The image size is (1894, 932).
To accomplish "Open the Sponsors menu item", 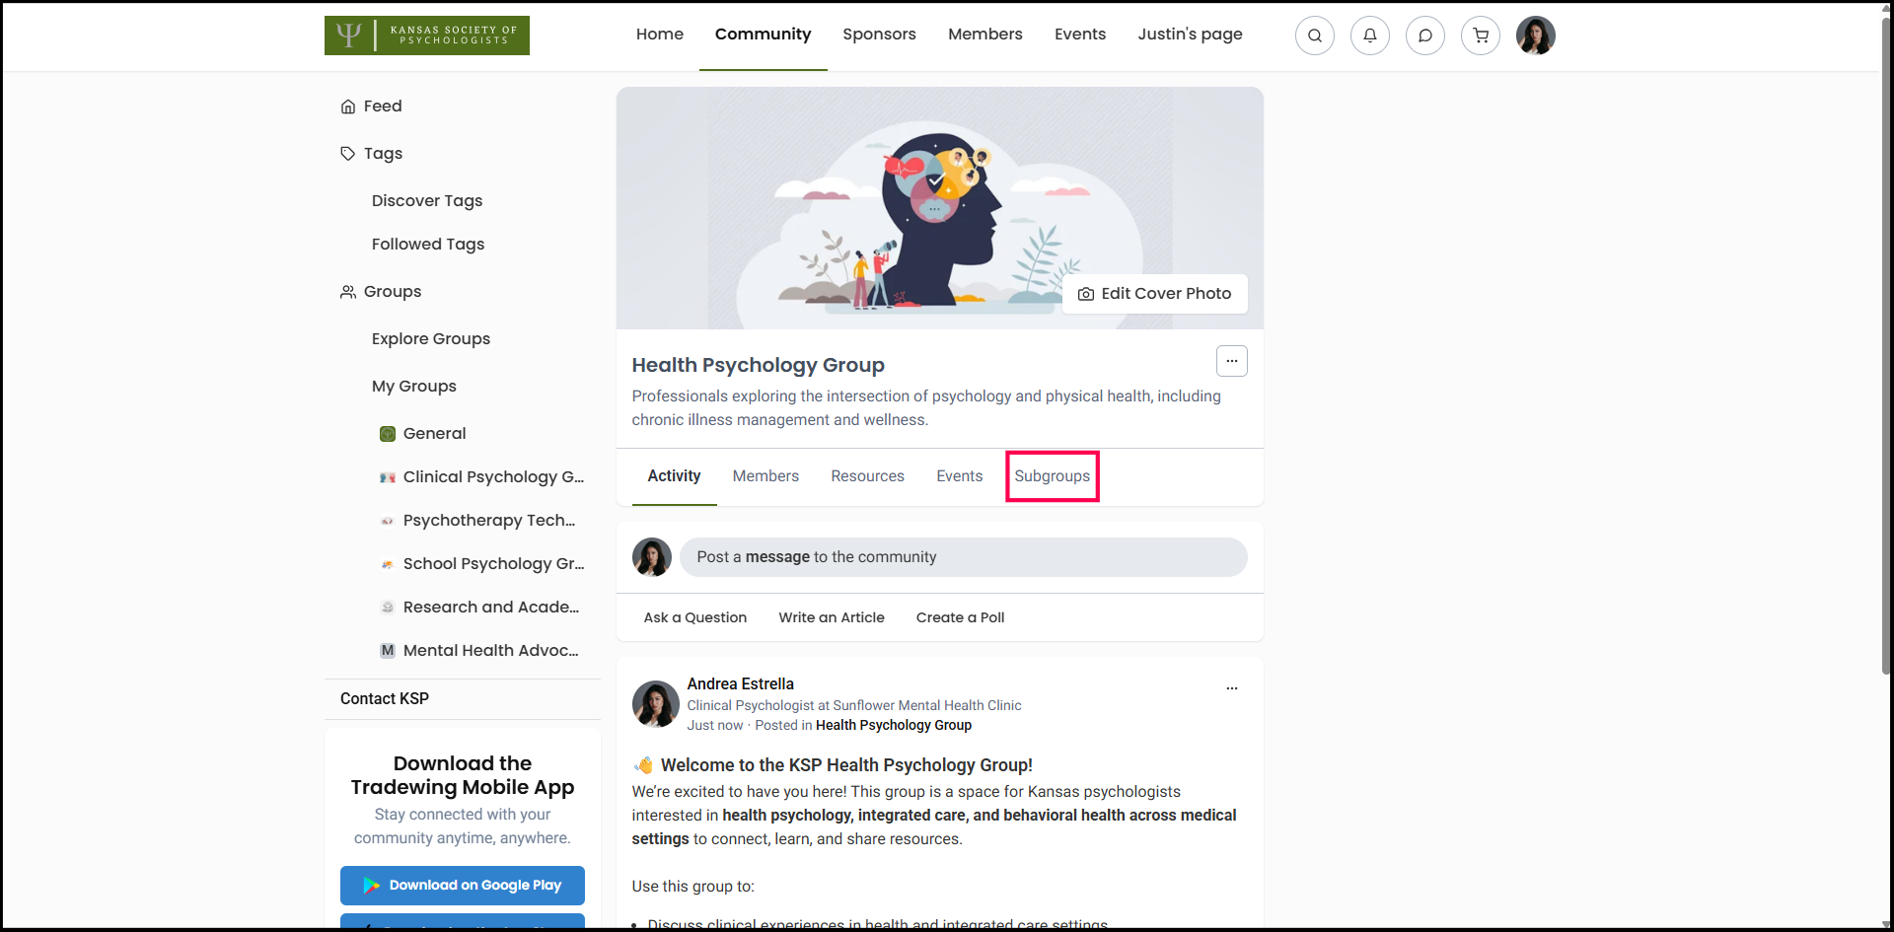I will click(879, 35).
